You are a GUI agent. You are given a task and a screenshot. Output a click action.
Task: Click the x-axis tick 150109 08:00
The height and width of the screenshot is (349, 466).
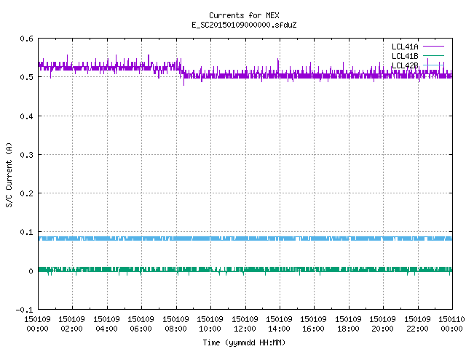click(x=175, y=324)
